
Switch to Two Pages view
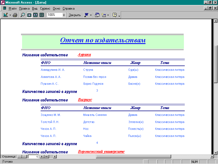click(35, 15)
